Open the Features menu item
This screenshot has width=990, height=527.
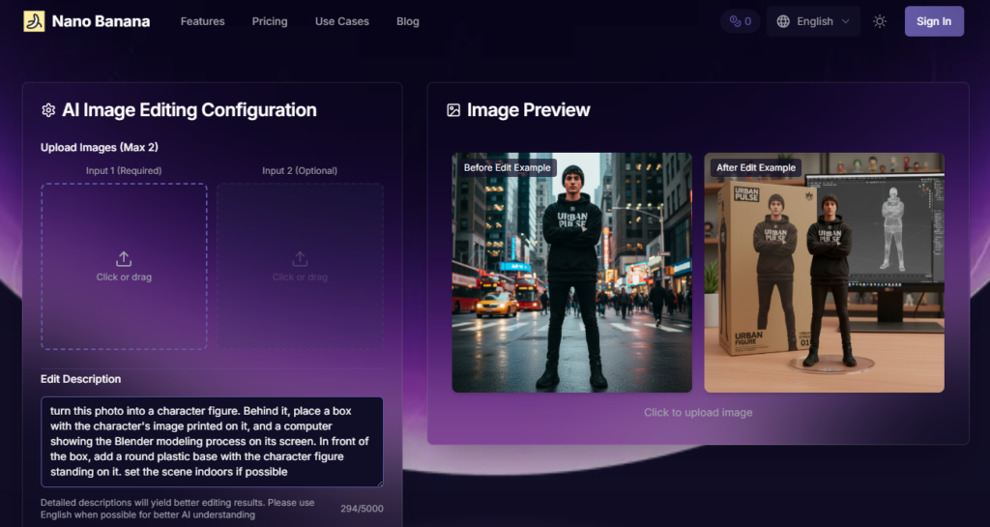(202, 21)
